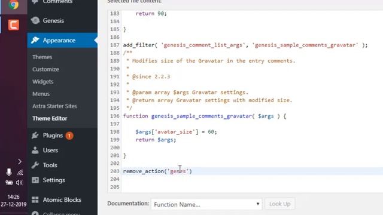Screen dimensions: 383x215
Task: Click the Settings sliders icon
Action: pyautogui.click(x=35, y=180)
